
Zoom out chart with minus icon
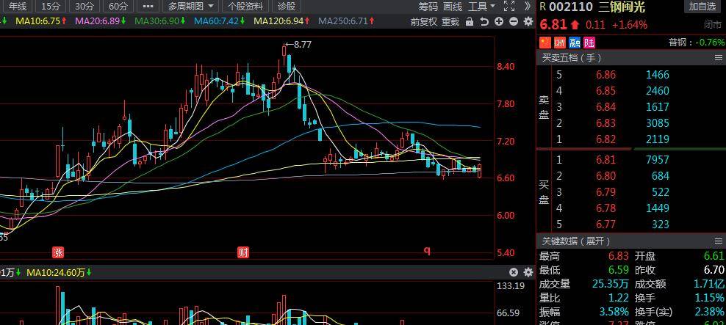click(x=513, y=21)
